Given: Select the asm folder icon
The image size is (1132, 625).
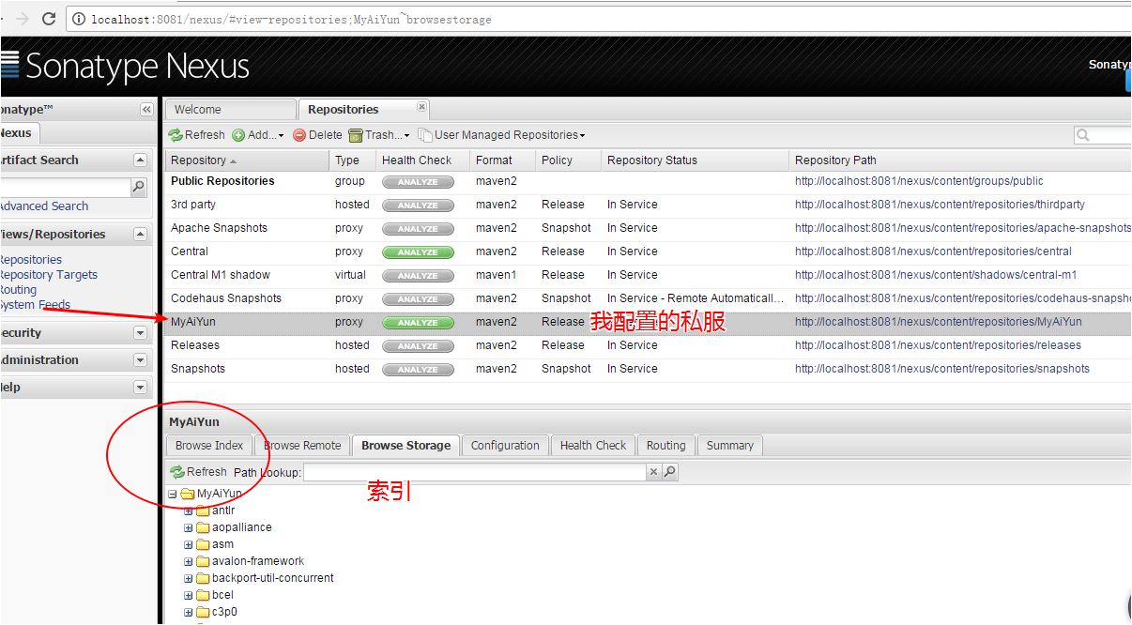Looking at the screenshot, I should pyautogui.click(x=203, y=544).
